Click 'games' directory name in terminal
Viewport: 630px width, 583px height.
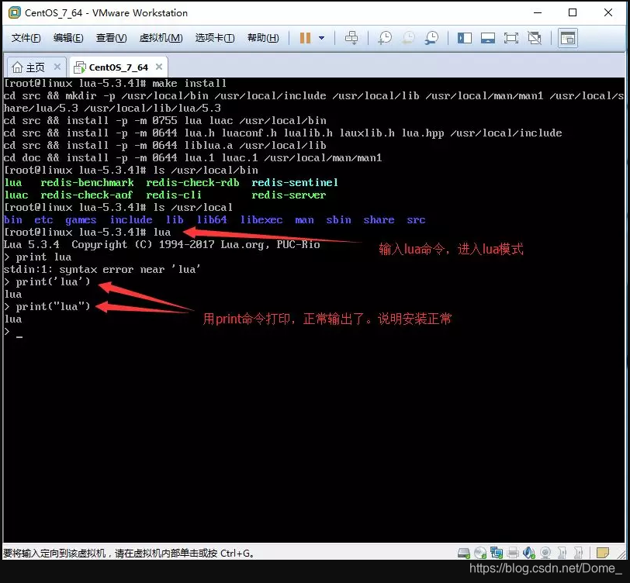(x=81, y=220)
